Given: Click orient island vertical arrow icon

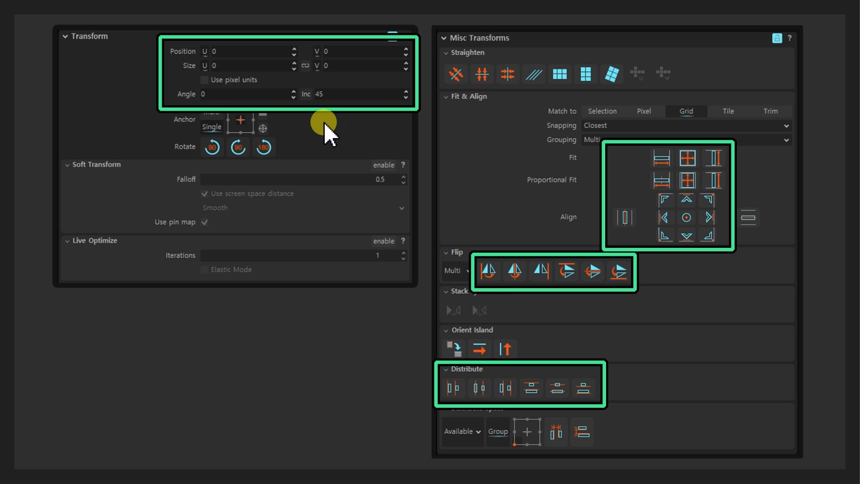Looking at the screenshot, I should pyautogui.click(x=505, y=349).
